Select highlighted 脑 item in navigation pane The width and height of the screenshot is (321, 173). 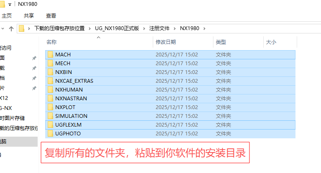point(19,142)
